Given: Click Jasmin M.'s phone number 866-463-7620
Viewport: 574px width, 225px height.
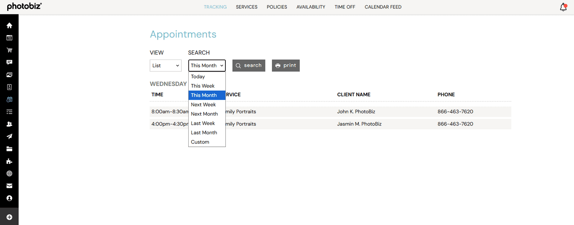Looking at the screenshot, I should 455,124.
